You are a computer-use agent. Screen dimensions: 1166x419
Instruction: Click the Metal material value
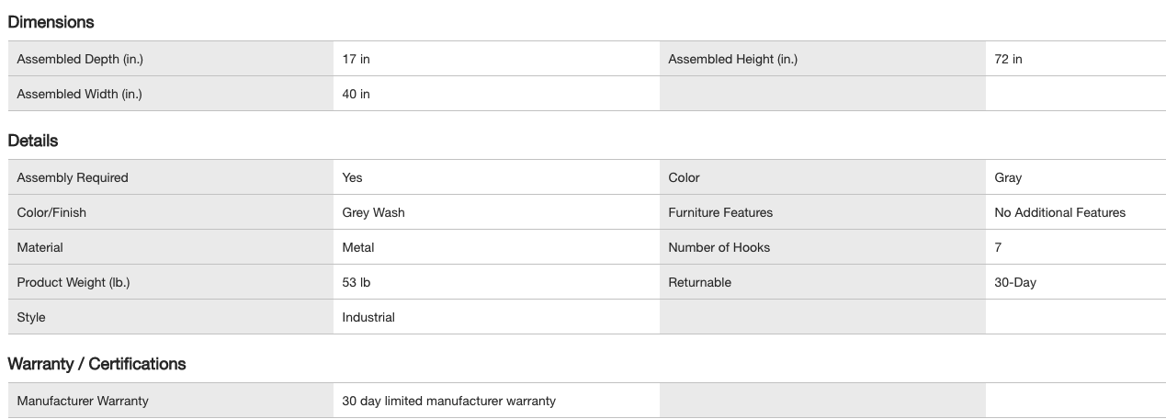(358, 247)
